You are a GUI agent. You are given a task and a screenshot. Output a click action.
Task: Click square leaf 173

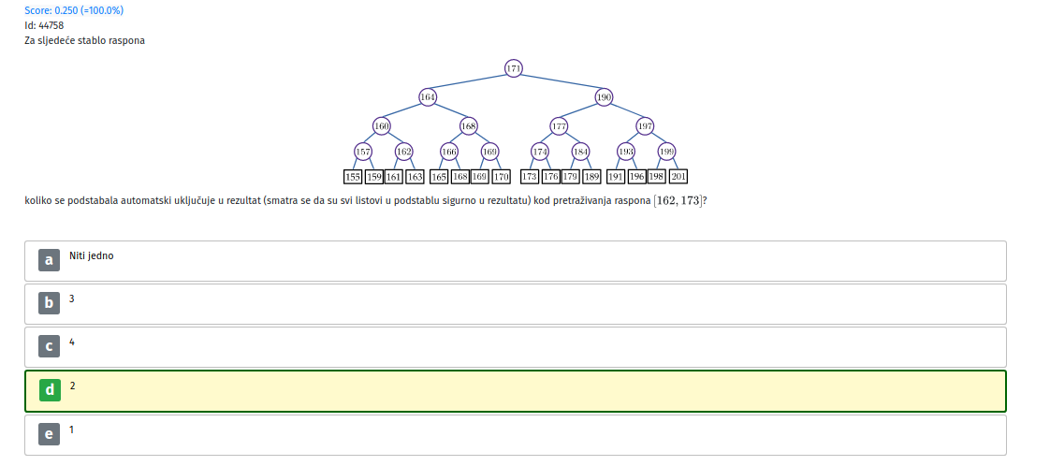[x=530, y=177]
